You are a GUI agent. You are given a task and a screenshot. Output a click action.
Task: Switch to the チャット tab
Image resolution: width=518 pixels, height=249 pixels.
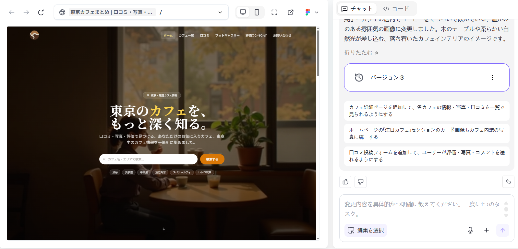click(x=357, y=9)
